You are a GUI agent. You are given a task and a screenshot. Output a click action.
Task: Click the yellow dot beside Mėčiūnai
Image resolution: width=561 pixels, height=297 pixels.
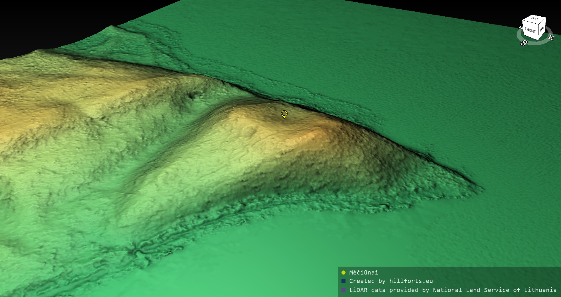[343, 273]
